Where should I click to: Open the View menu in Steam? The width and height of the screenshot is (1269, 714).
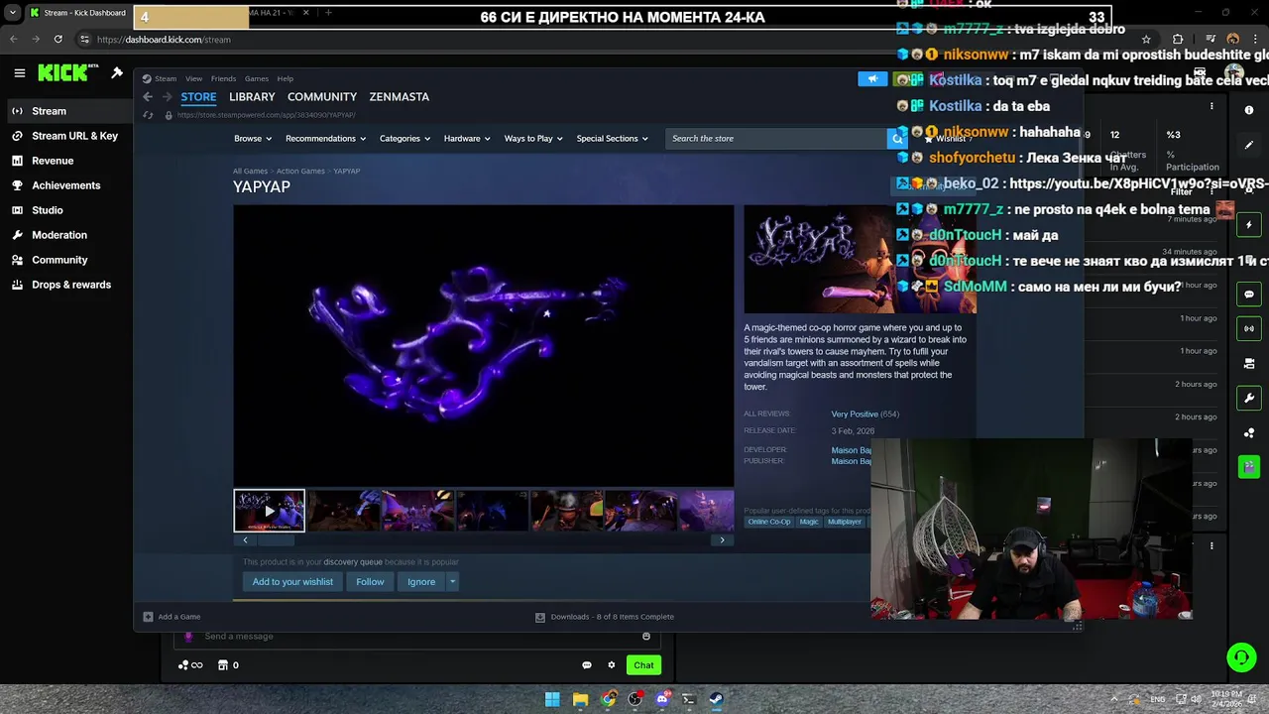click(x=194, y=78)
